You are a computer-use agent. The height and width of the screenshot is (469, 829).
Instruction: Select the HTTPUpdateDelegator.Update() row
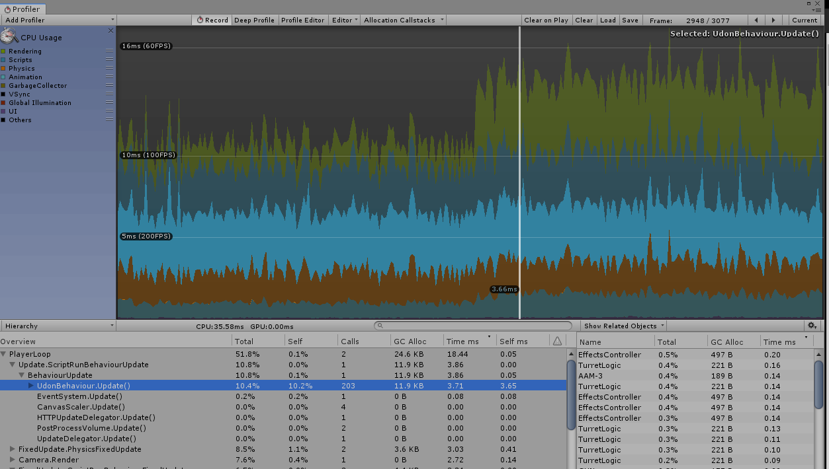tap(283, 417)
